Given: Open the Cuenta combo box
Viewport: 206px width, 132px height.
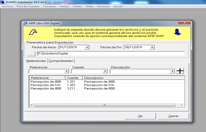Looking at the screenshot, I should [x=105, y=71].
